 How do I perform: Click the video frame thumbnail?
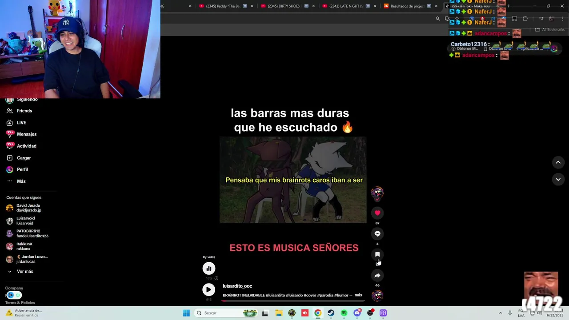click(x=293, y=180)
